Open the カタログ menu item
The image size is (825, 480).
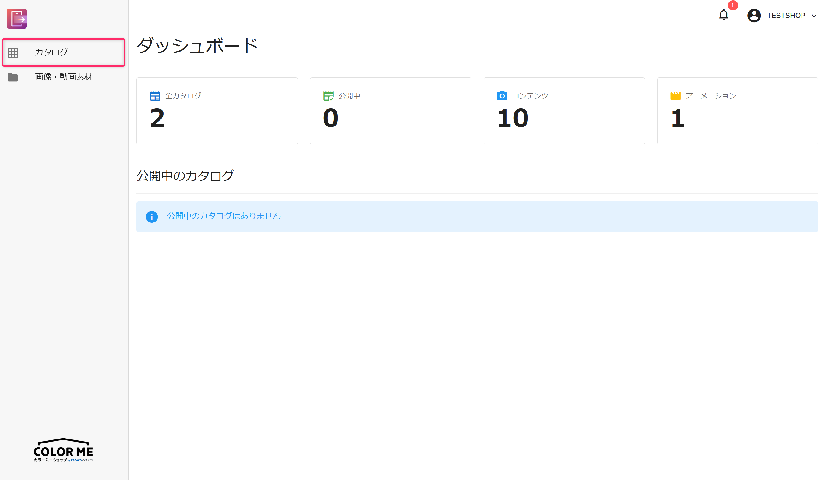tap(51, 52)
